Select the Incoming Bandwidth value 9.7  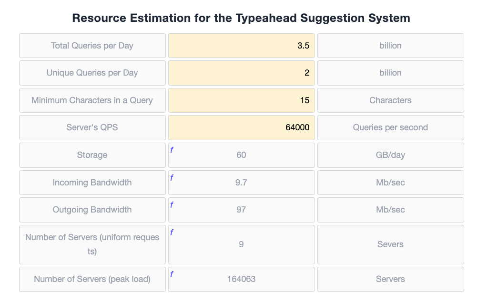[241, 182]
